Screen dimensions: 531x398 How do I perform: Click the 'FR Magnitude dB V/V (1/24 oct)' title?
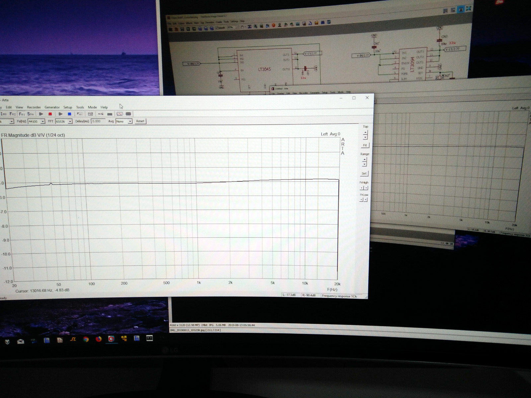tap(33, 135)
